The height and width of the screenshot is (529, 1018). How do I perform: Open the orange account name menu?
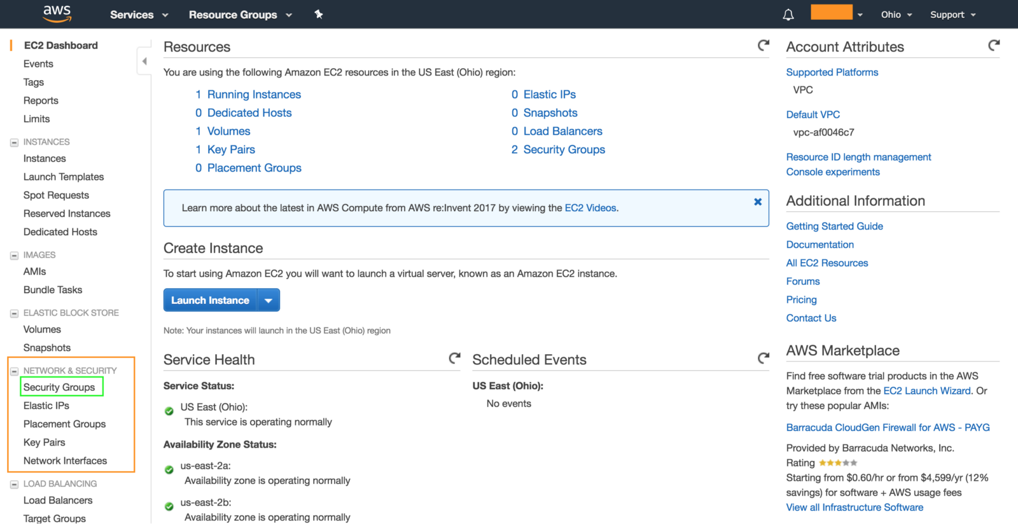click(x=836, y=13)
